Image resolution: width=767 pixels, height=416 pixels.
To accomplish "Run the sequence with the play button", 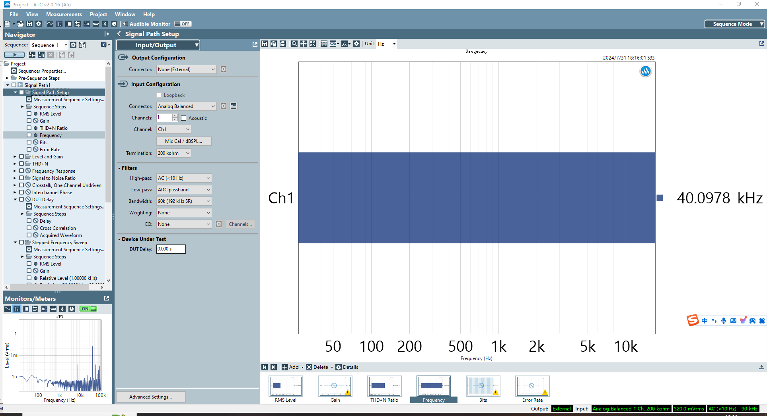I will 14,55.
